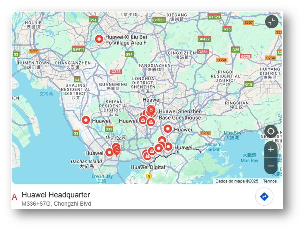Get directions to Huawei Headquarter

tap(264, 196)
